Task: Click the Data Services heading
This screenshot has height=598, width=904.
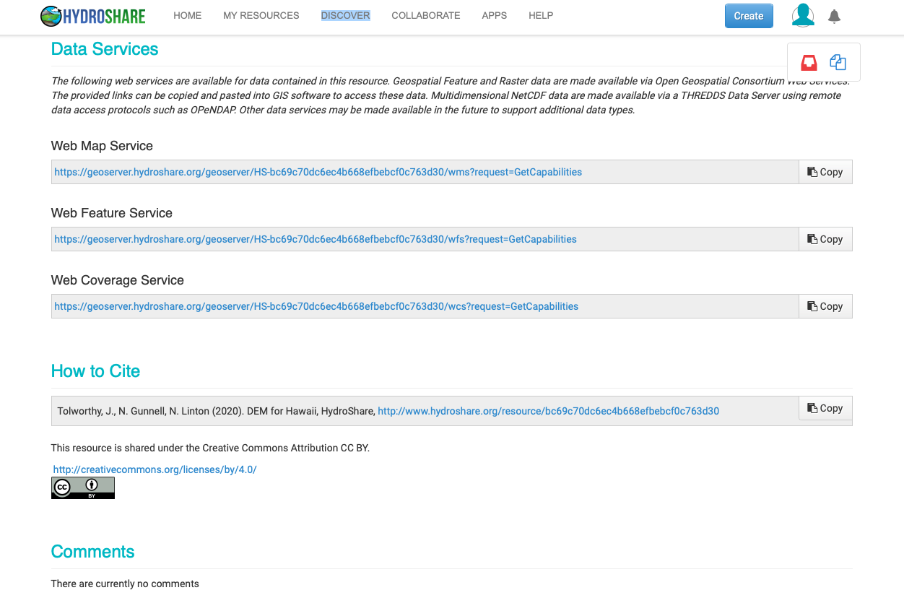Action: pyautogui.click(x=105, y=49)
